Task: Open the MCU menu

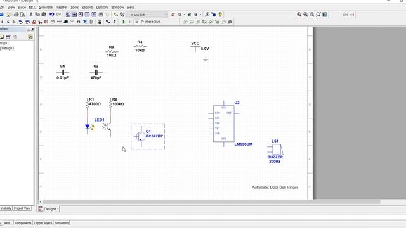Action: click(32, 7)
